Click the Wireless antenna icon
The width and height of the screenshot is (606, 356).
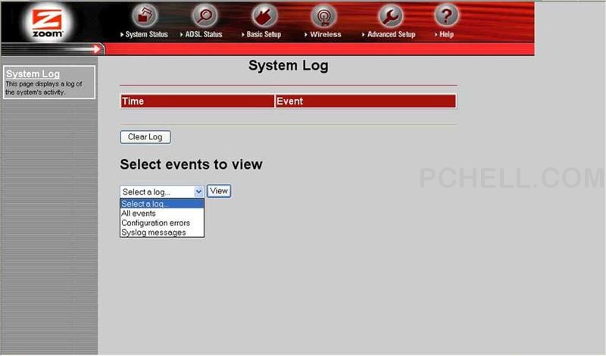[324, 15]
